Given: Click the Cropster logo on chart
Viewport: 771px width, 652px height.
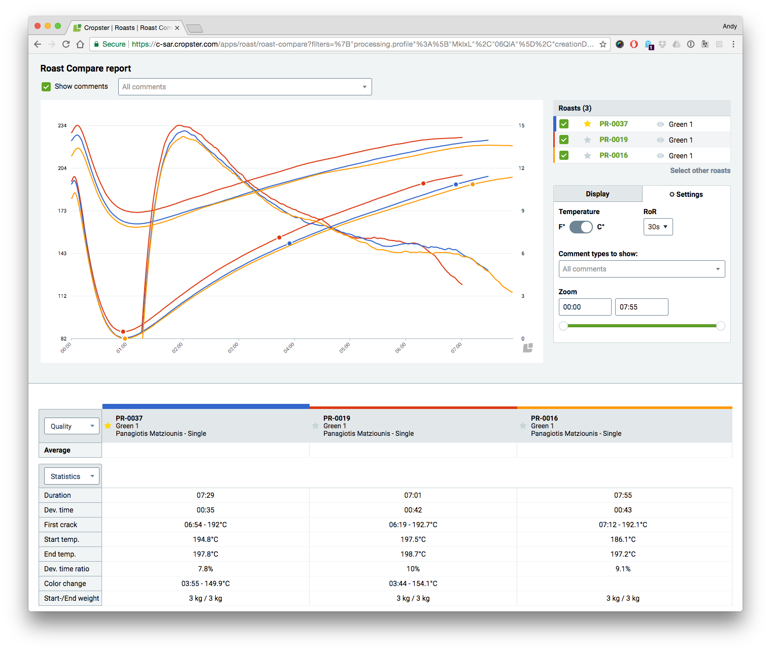Looking at the screenshot, I should [528, 348].
